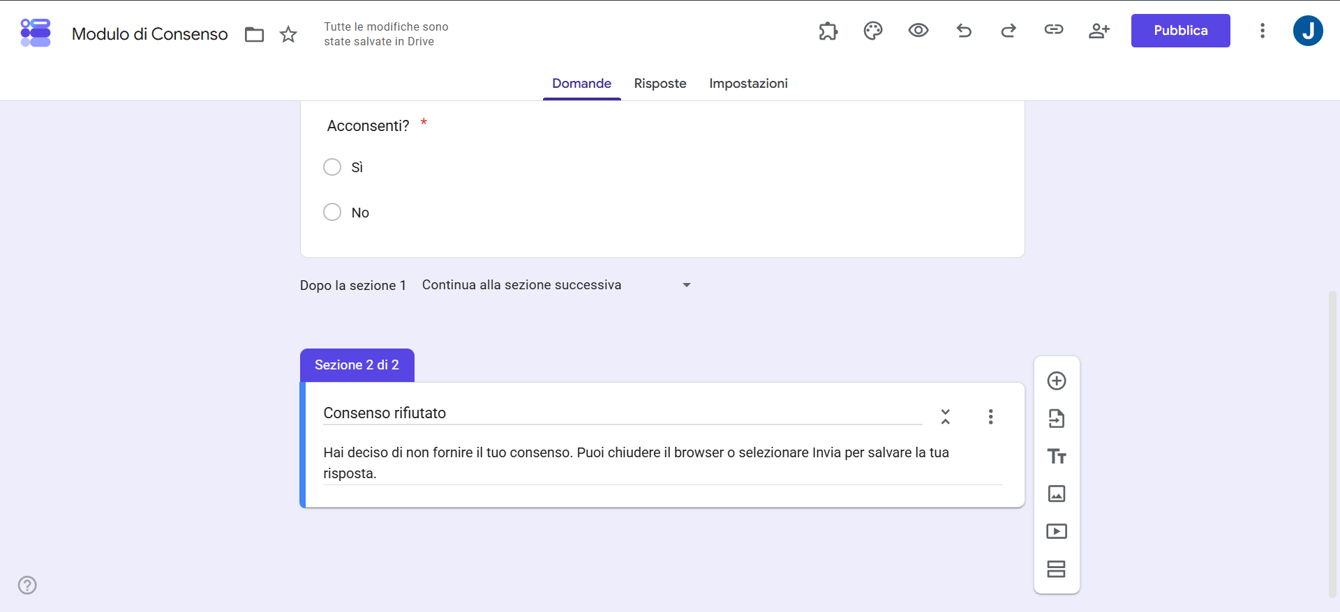The image size is (1340, 612).
Task: Add an image from the side toolbar
Action: 1057,494
